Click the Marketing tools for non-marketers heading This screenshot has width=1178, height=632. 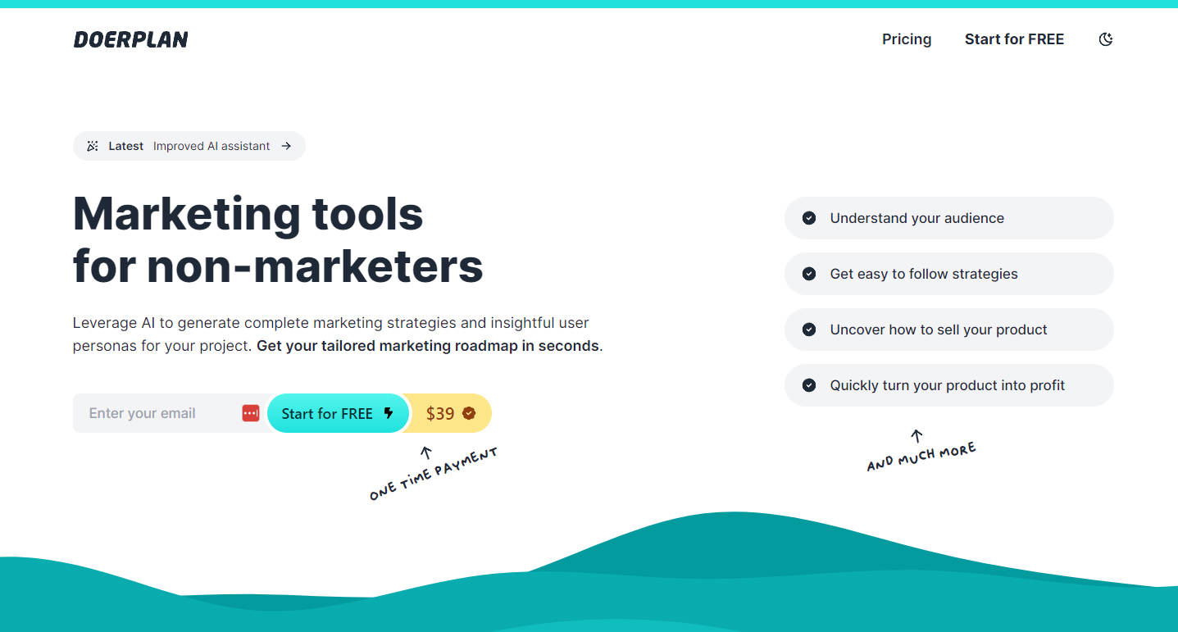click(278, 239)
